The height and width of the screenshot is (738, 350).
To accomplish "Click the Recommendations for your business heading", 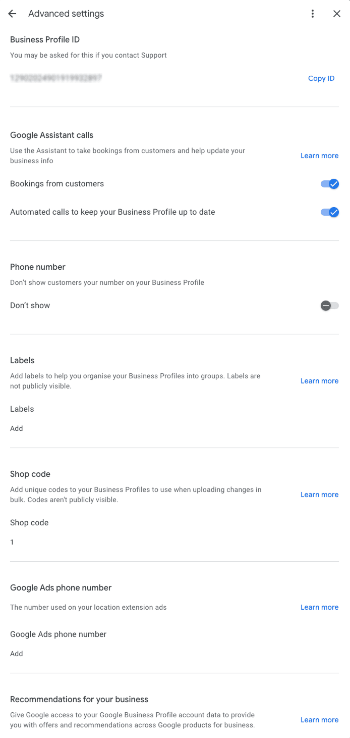I will pyautogui.click(x=79, y=699).
